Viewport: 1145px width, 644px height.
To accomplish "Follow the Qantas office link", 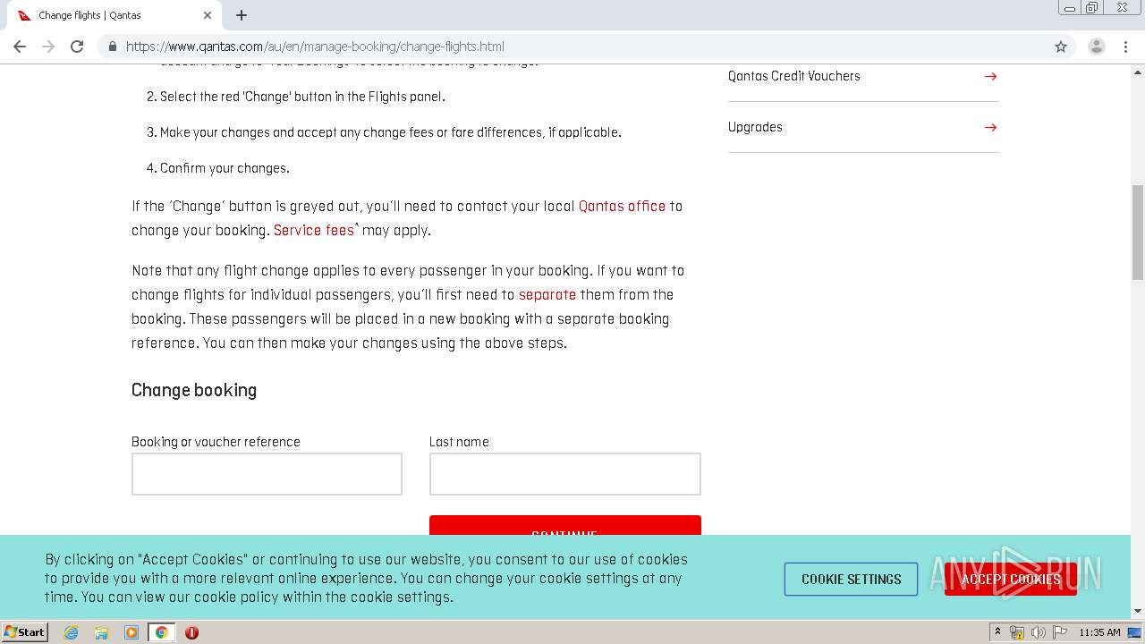I will pos(622,207).
